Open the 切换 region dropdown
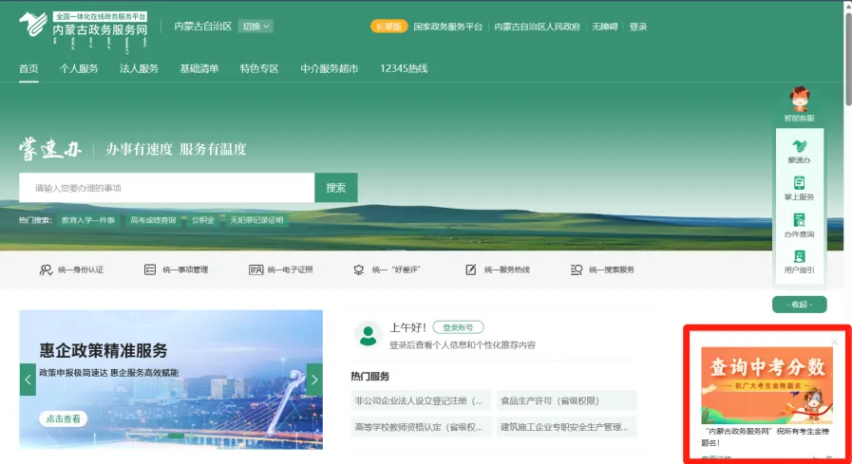Image resolution: width=852 pixels, height=464 pixels. 256,26
